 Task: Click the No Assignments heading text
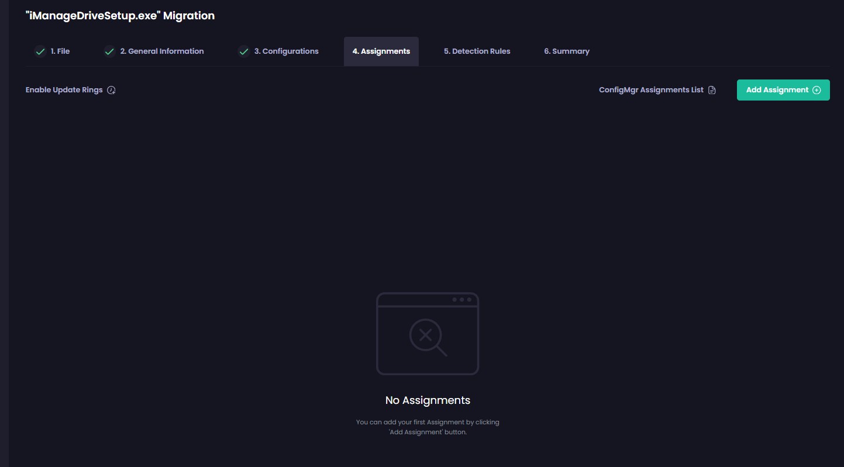(x=428, y=400)
